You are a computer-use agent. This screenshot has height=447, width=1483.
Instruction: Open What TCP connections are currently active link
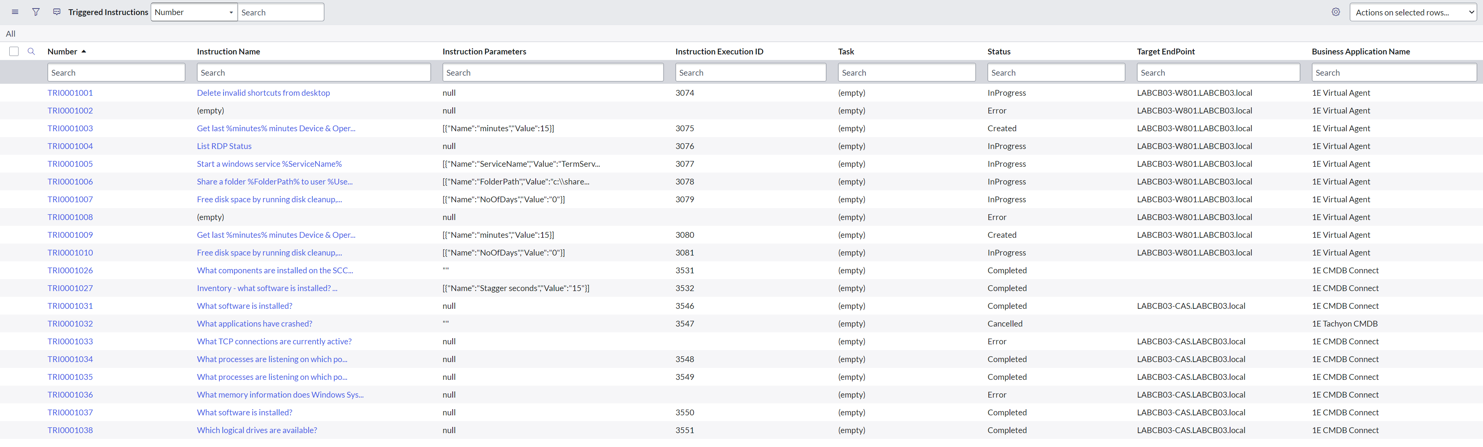pyautogui.click(x=274, y=342)
